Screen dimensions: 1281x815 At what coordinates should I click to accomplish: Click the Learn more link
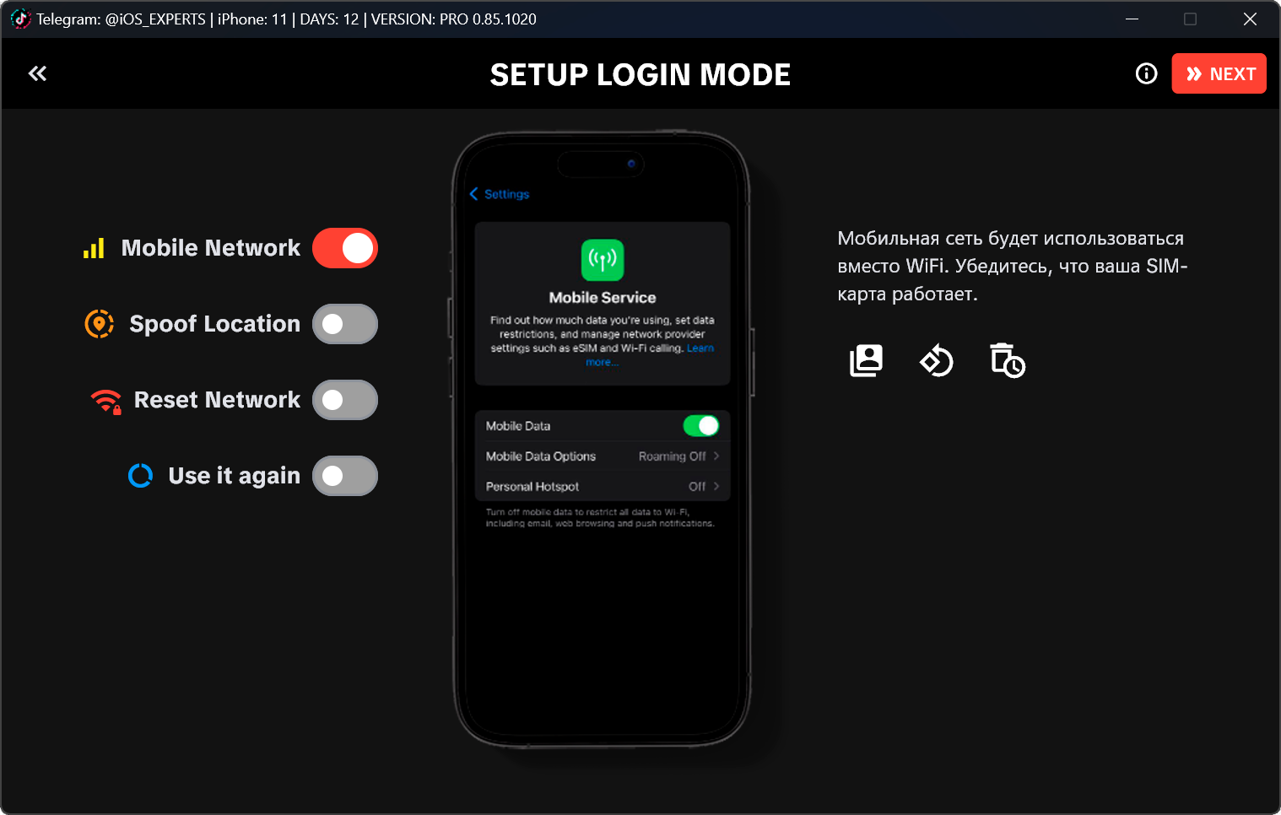coord(700,348)
